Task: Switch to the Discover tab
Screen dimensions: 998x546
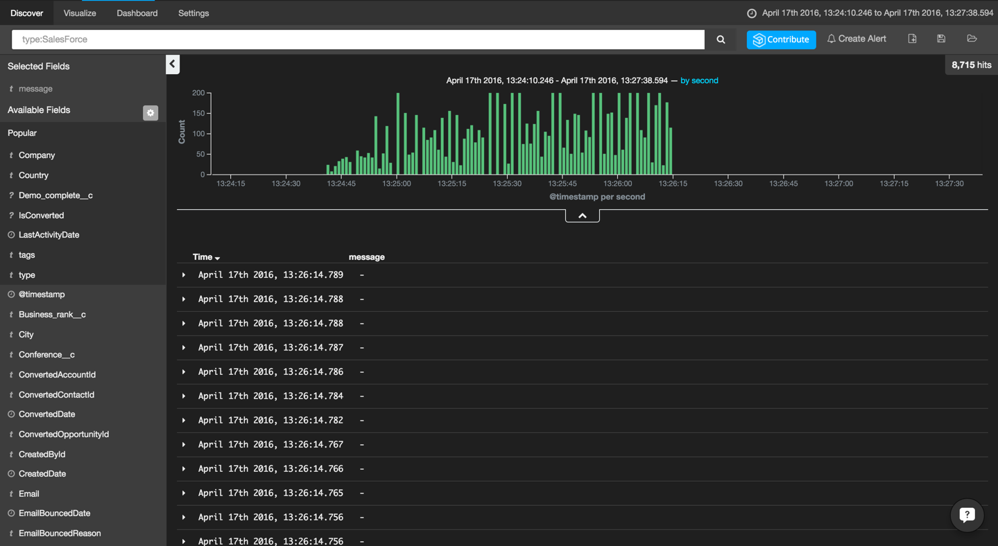Action: tap(27, 13)
